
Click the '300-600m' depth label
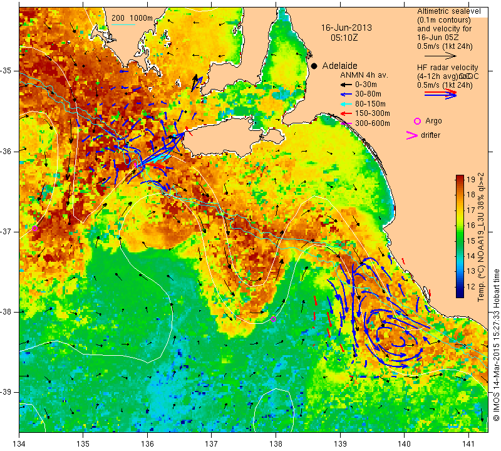tap(372, 123)
